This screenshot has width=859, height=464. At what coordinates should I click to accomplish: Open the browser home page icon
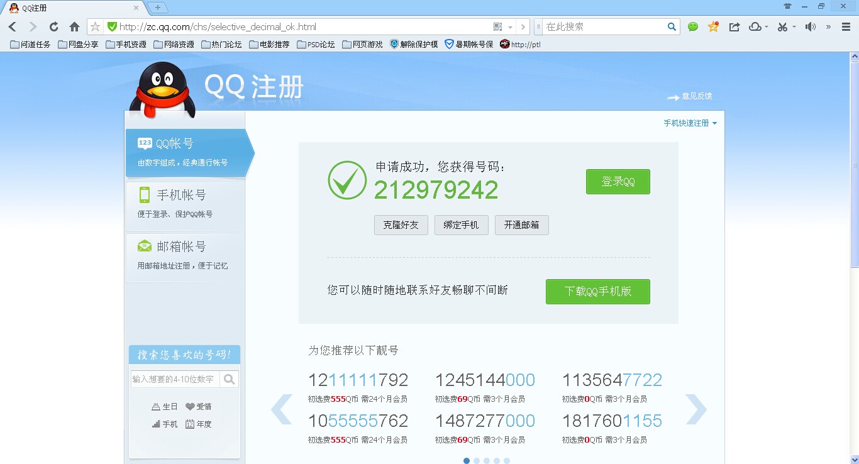coord(74,26)
